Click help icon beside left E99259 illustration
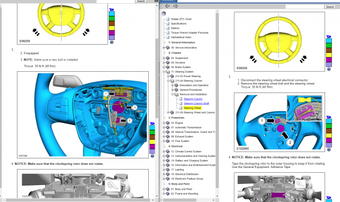Viewport: 340px width, 202px height. (112, 42)
